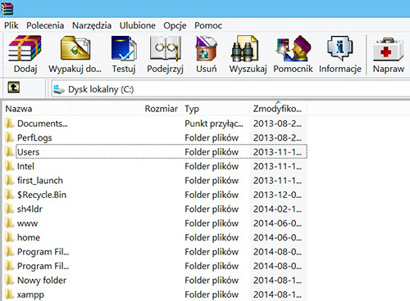This screenshot has width=410, height=301.
Task: Sort by Zmodyfiko... column header
Action: point(278,109)
